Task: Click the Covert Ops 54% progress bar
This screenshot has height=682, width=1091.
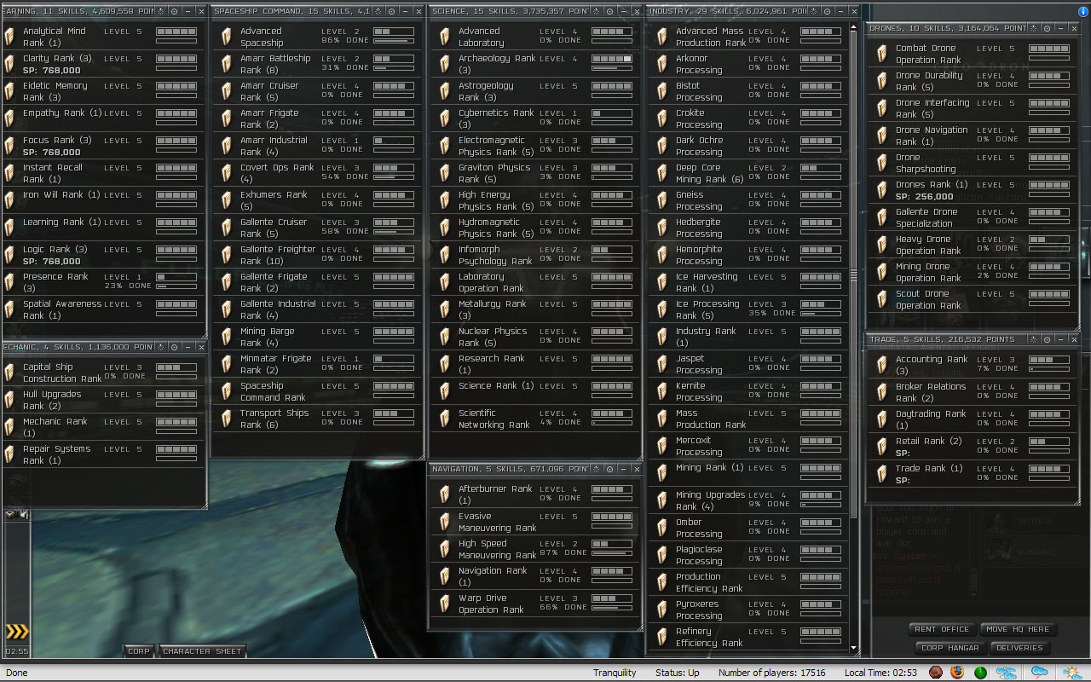Action: [394, 177]
